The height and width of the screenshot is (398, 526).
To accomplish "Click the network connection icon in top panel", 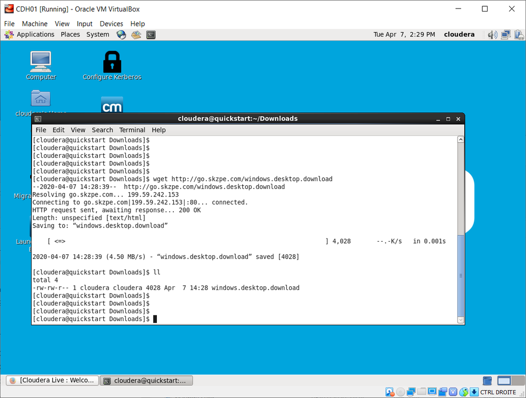I will coord(505,35).
